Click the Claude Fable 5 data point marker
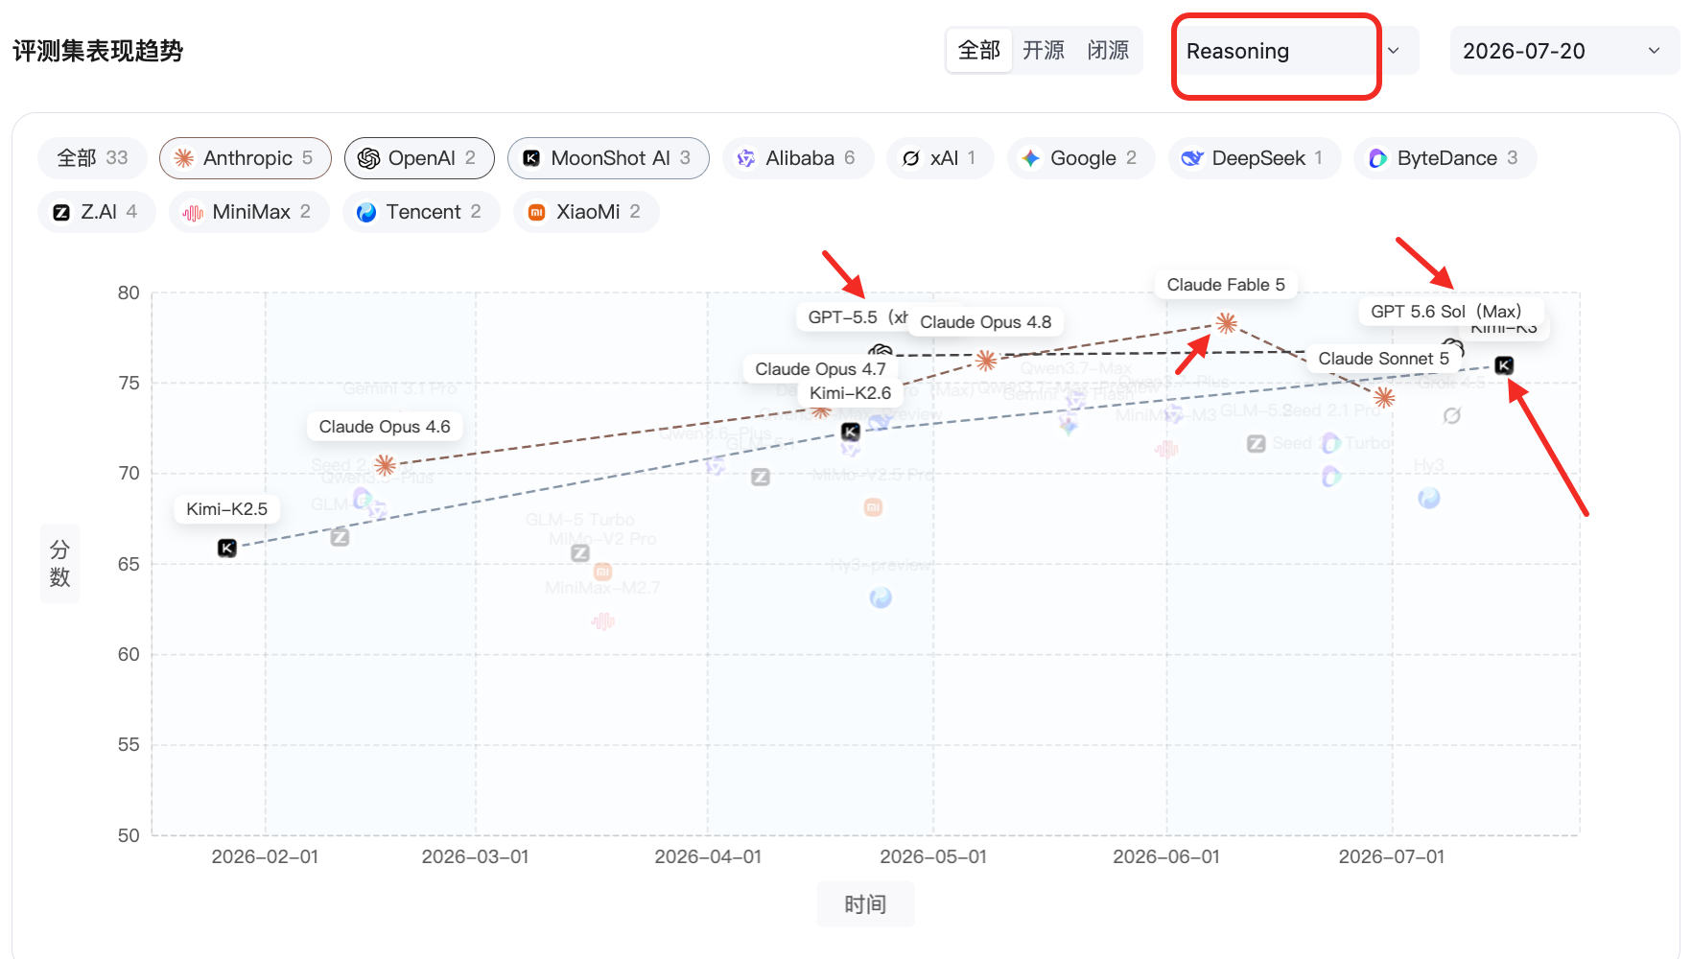 pyautogui.click(x=1226, y=323)
